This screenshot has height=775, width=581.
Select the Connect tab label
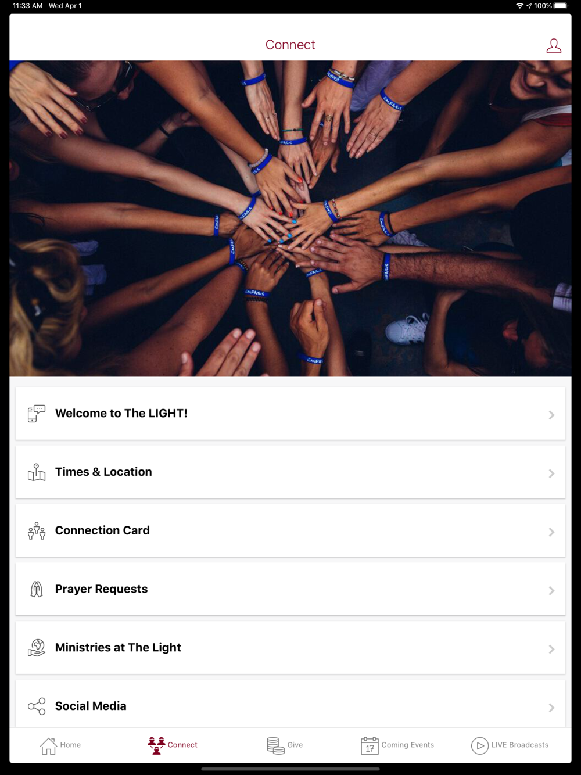click(182, 745)
